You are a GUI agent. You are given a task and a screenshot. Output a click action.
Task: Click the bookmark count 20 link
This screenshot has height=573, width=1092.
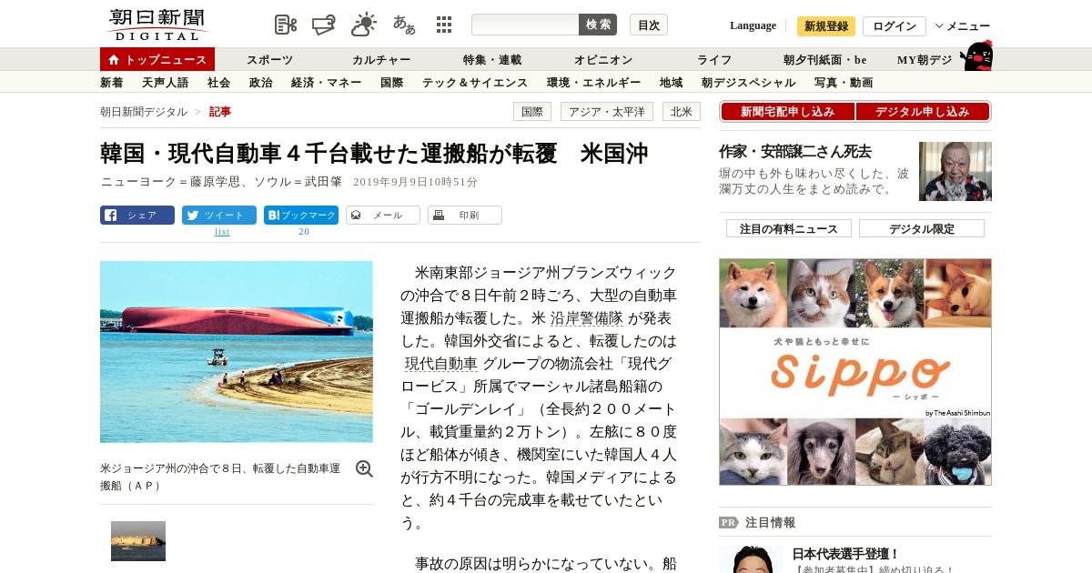click(304, 232)
